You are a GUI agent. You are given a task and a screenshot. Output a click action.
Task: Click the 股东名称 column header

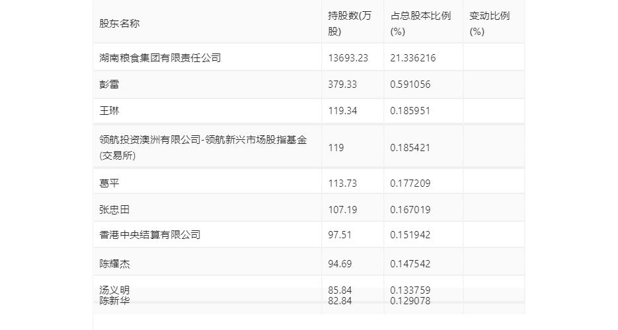click(x=120, y=24)
